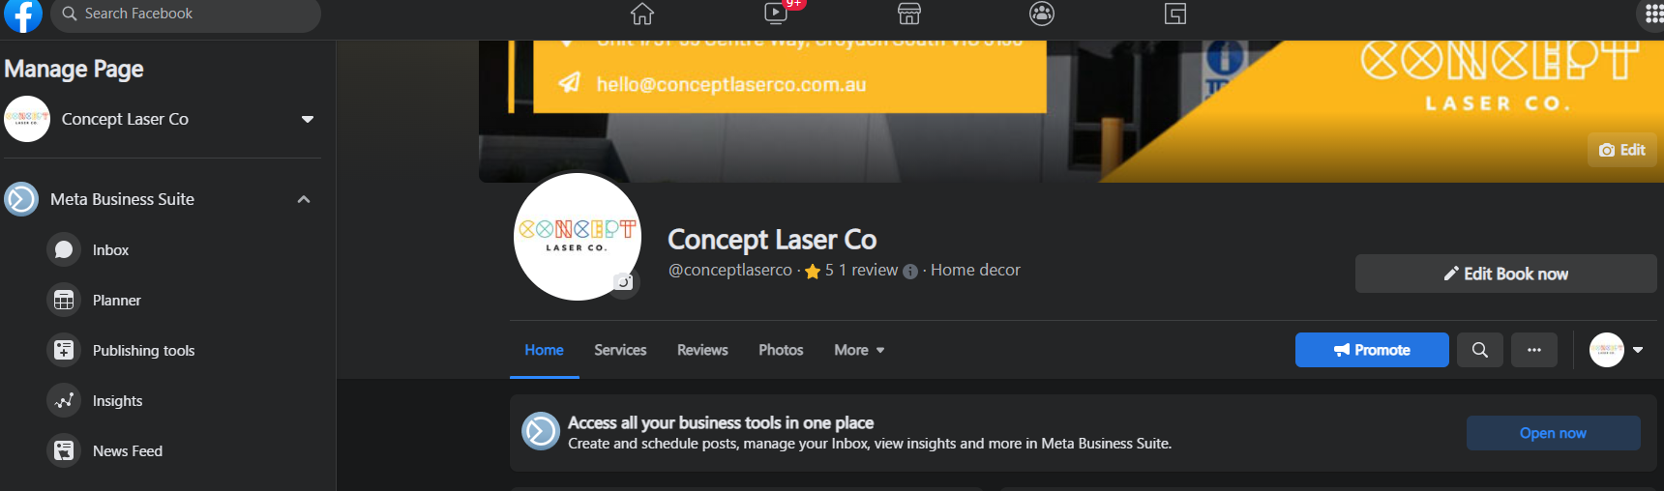
Task: Switch to the Services tab
Action: (x=620, y=350)
